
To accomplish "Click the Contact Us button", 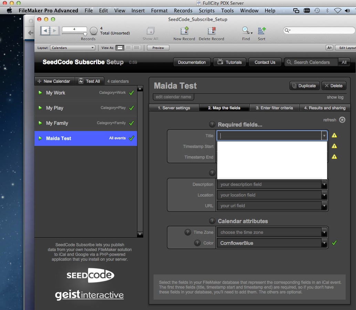I will coord(265,62).
